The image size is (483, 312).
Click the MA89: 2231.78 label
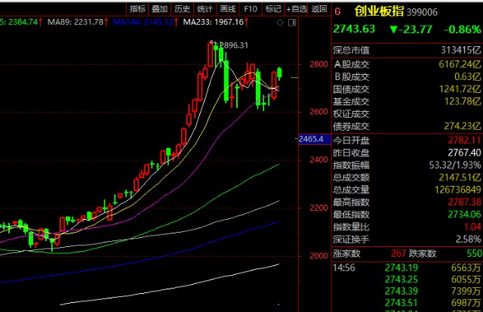[75, 22]
